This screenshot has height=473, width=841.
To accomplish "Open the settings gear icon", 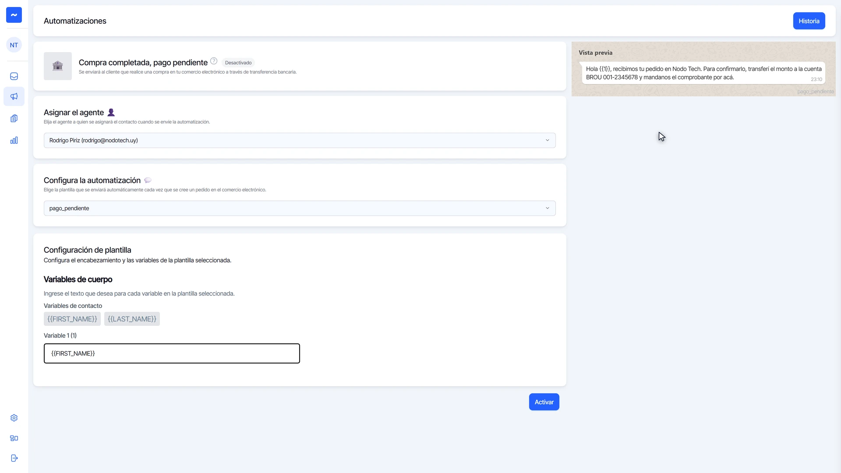I will tap(14, 418).
